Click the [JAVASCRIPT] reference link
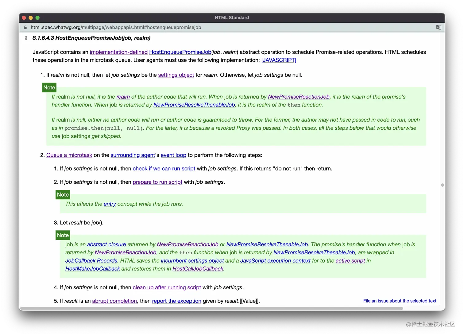 278,60
